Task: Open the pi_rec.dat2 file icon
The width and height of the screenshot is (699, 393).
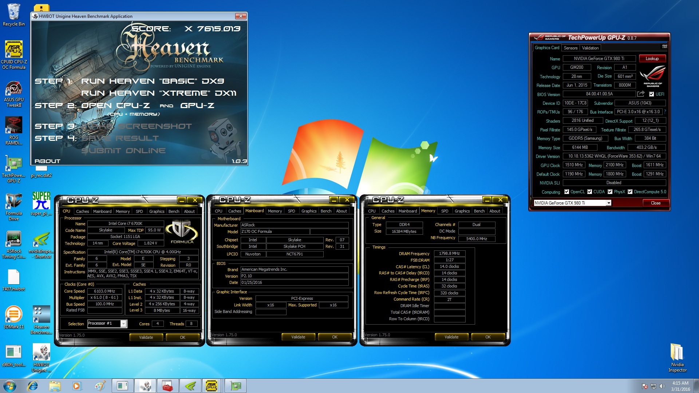Action: 41,172
